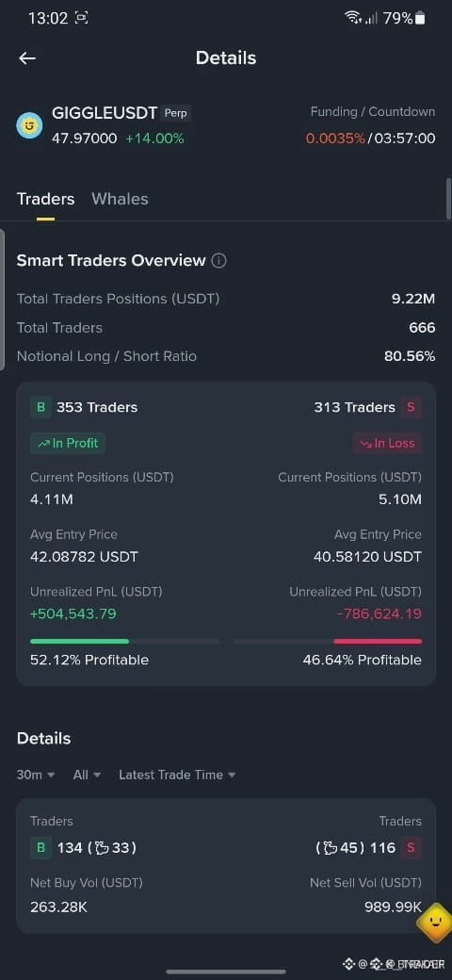Tap the In Profit green label
The width and height of the screenshot is (452, 980).
tap(68, 443)
